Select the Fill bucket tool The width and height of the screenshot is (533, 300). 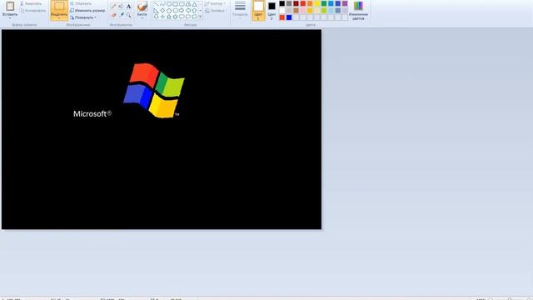tap(121, 6)
